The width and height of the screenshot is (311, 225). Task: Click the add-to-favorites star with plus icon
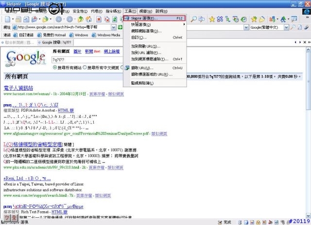(254, 19)
